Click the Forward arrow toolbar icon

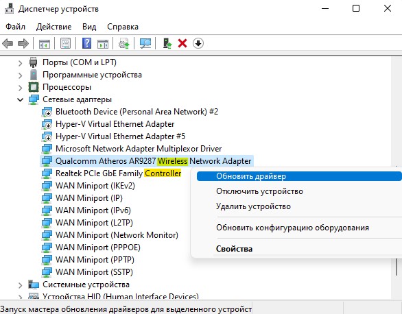tap(23, 43)
